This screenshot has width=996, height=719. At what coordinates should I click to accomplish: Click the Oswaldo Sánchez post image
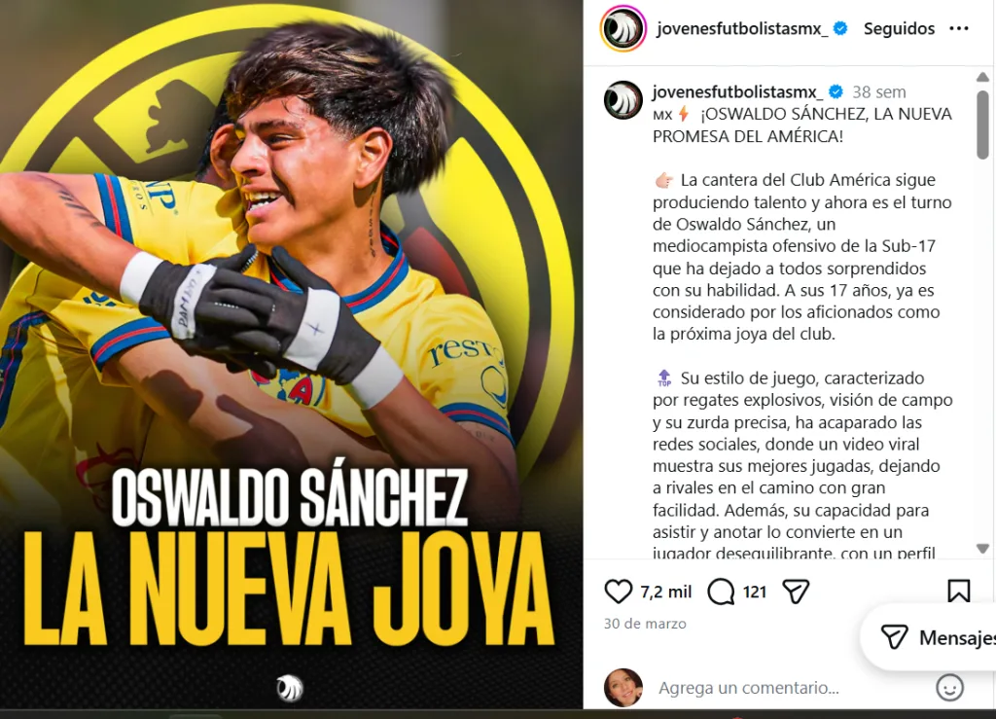[x=292, y=354]
